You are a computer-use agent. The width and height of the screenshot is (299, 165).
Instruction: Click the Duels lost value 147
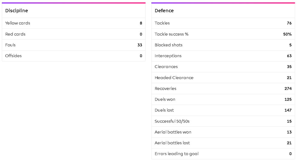coord(288,110)
